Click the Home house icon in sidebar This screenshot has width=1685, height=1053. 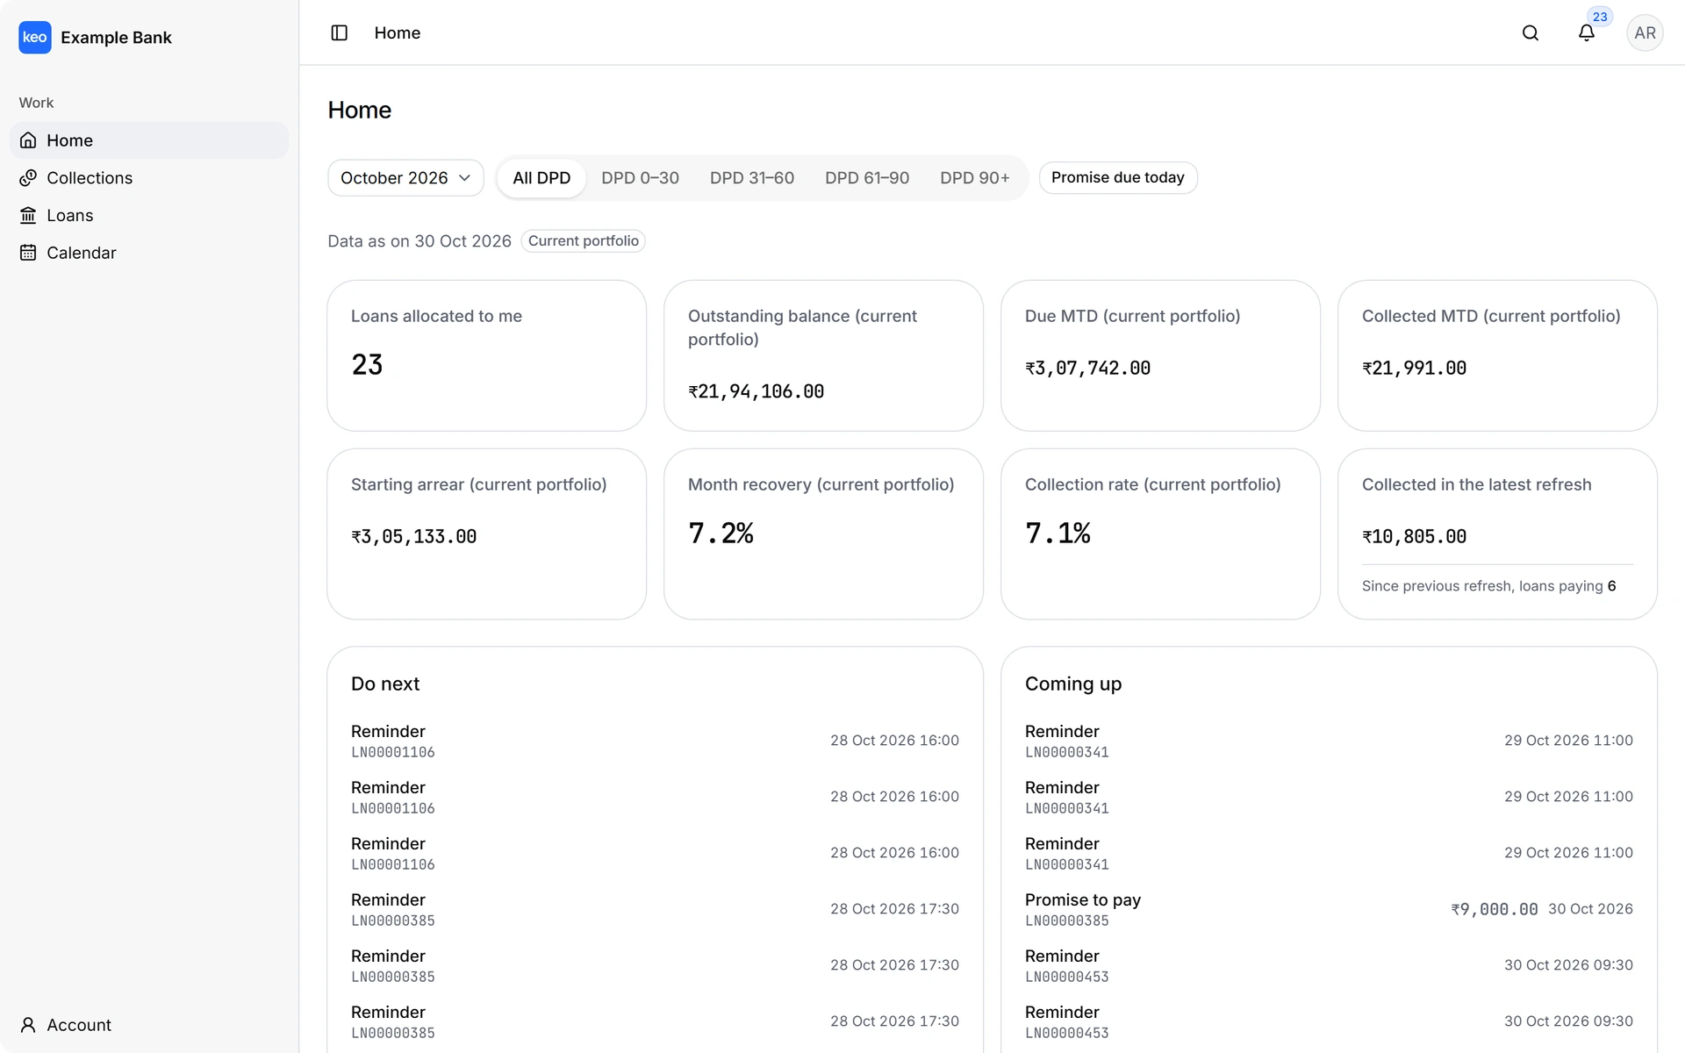pos(28,140)
